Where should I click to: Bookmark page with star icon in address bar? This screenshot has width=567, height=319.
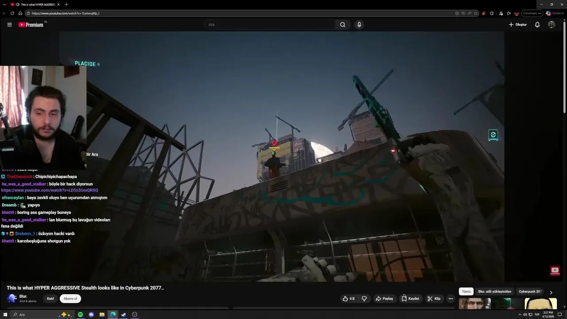pyautogui.click(x=476, y=13)
